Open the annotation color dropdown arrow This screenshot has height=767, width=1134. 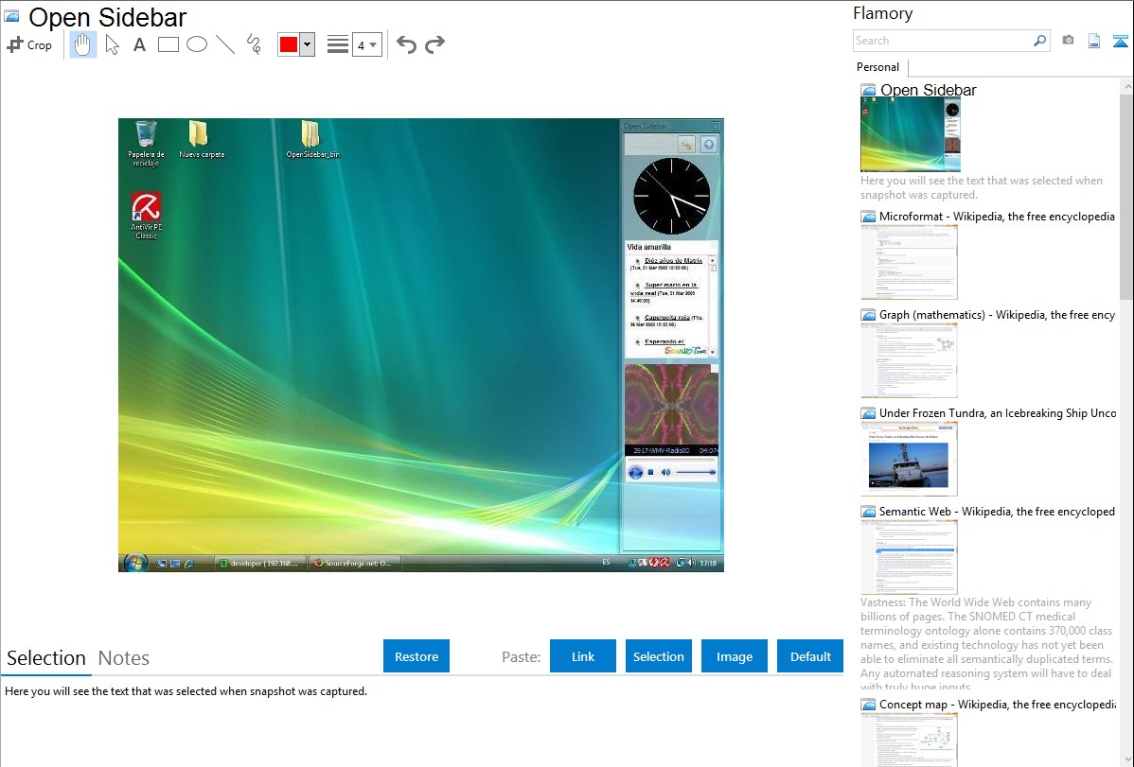(x=308, y=44)
